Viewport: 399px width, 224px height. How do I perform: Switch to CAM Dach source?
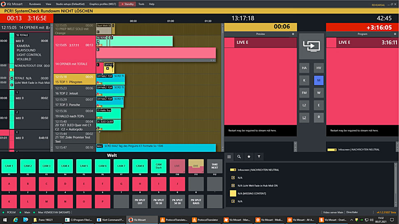point(158,166)
